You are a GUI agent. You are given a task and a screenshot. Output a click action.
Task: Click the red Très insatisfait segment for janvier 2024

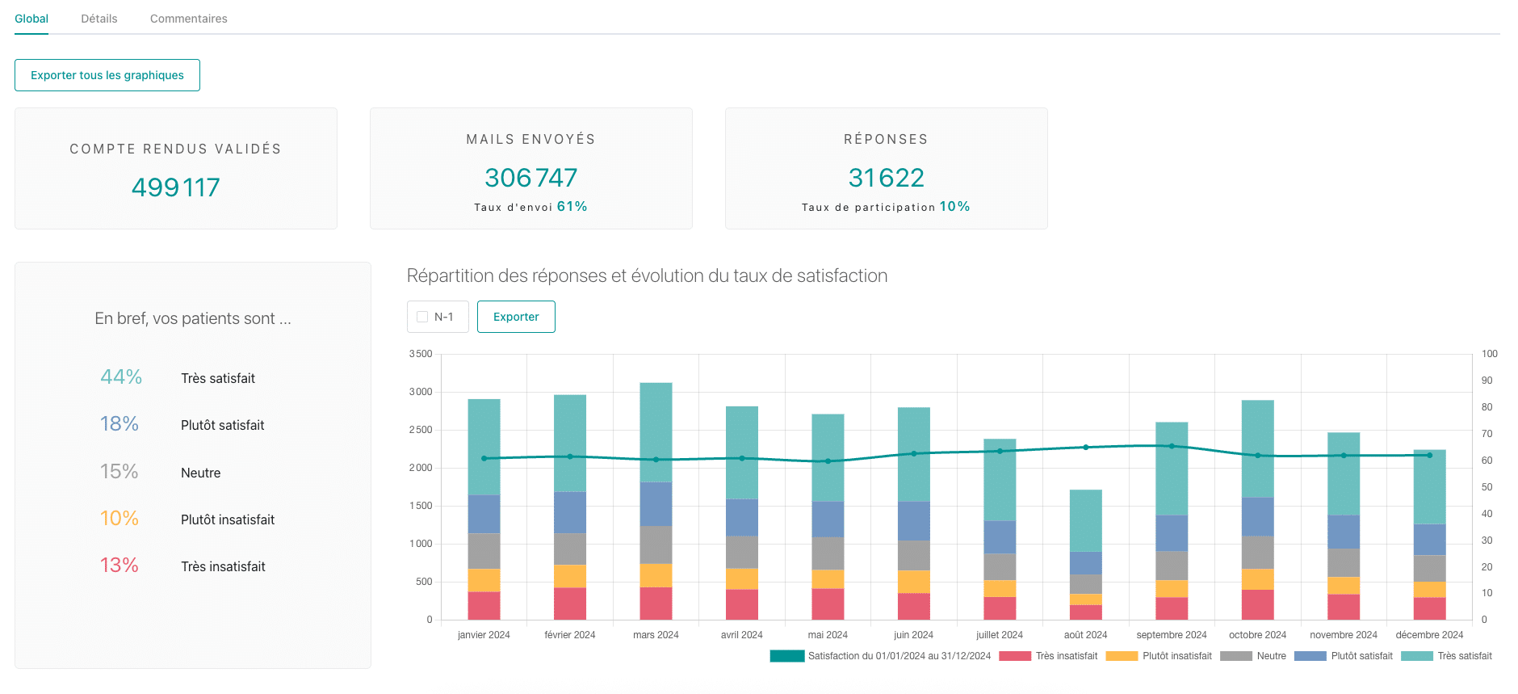(484, 605)
